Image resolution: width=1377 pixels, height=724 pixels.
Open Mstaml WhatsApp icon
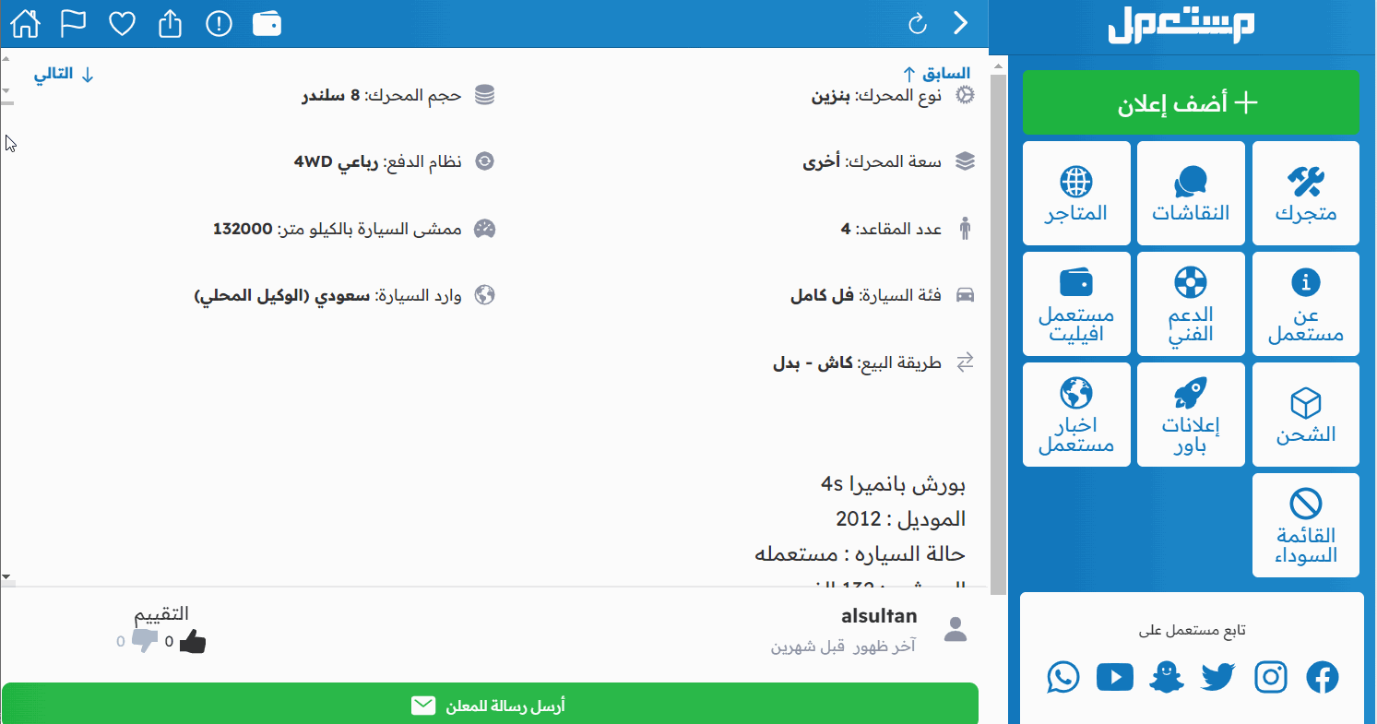tap(1063, 677)
